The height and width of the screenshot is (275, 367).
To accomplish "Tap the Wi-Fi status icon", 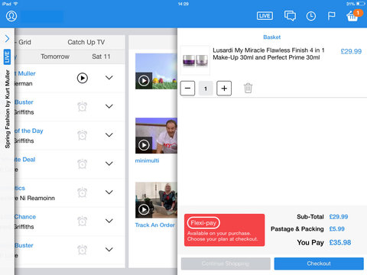I will click(x=15, y=4).
